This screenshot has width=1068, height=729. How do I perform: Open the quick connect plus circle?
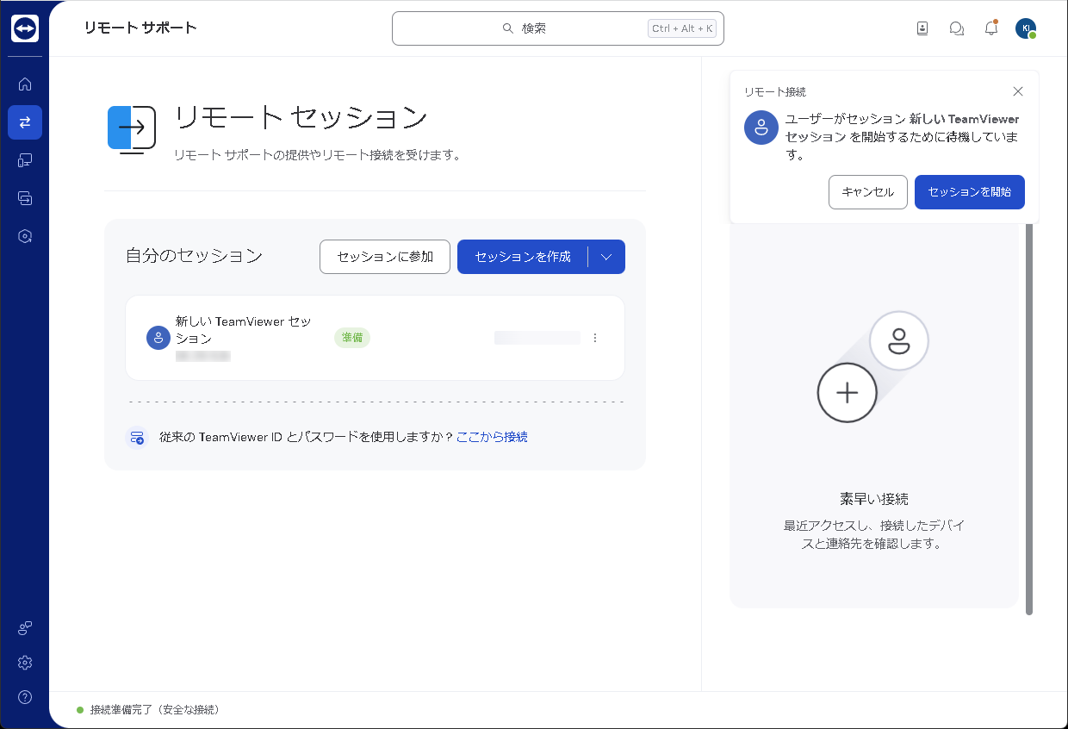(847, 393)
